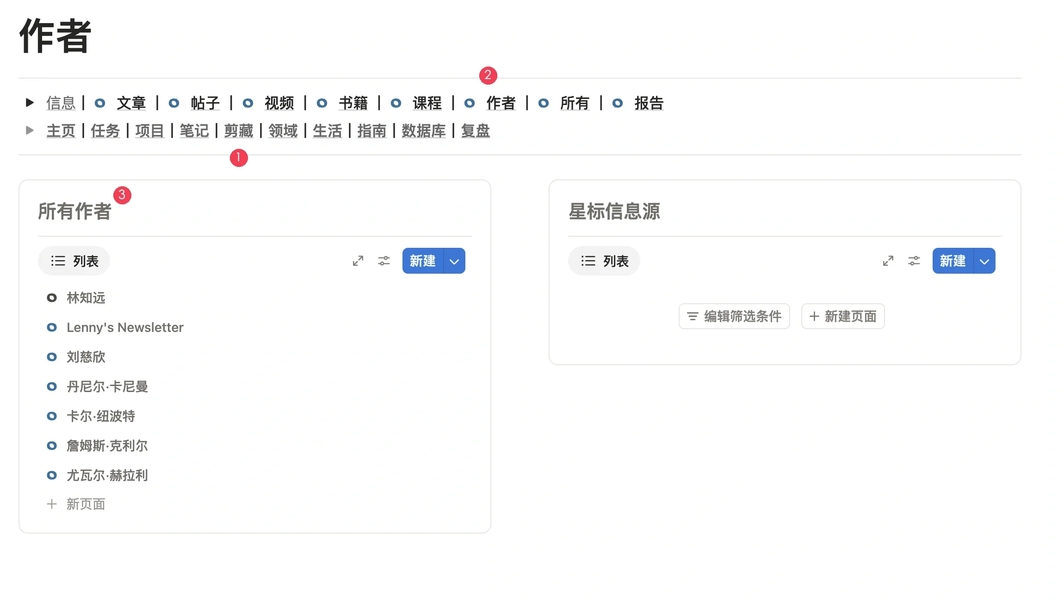Click the icon beside 作者 link
This screenshot has height=601, width=1064.
470,103
